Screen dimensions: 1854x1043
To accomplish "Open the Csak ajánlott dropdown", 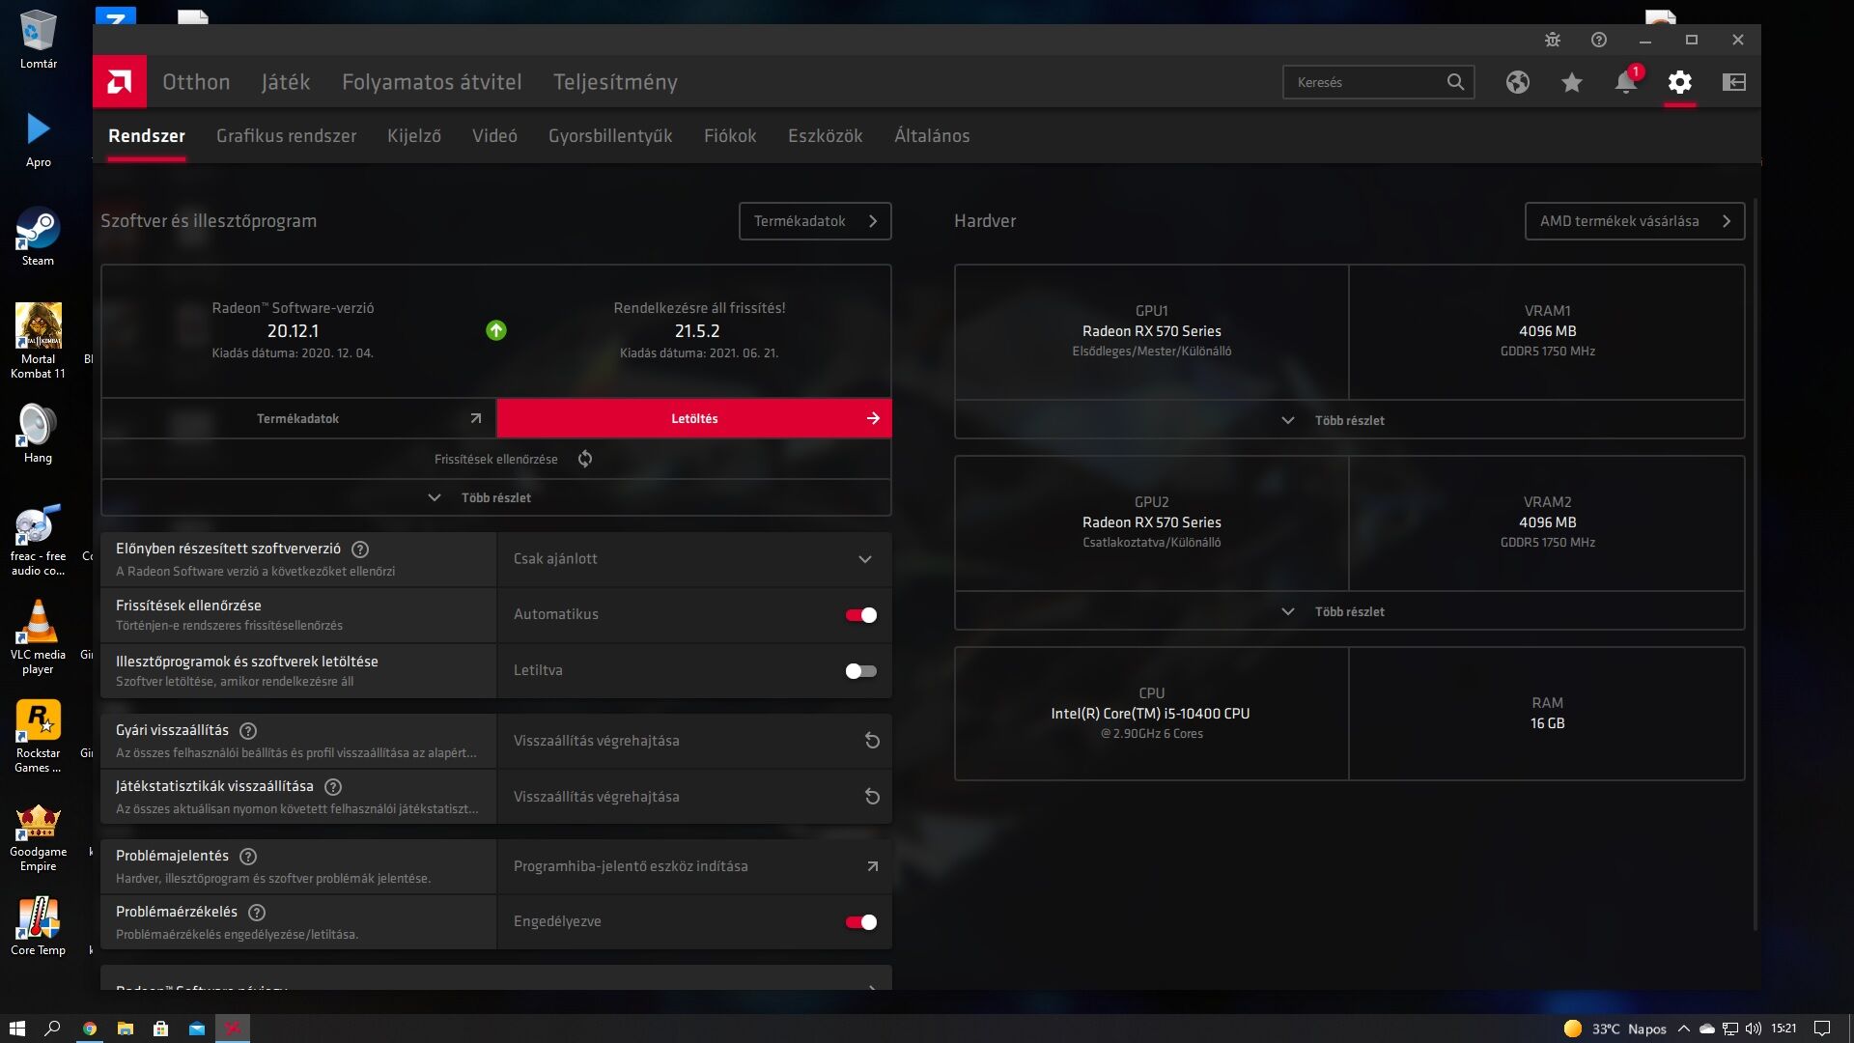I will coord(693,559).
